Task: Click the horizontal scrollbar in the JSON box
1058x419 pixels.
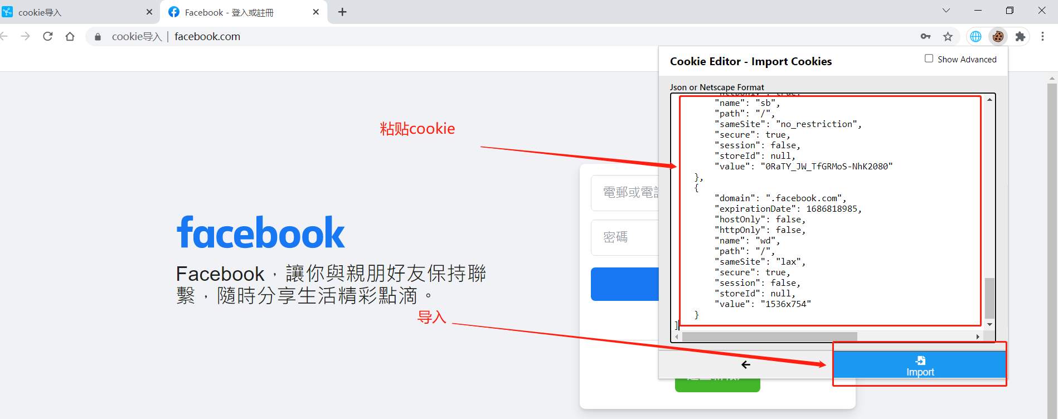Action: click(x=769, y=337)
